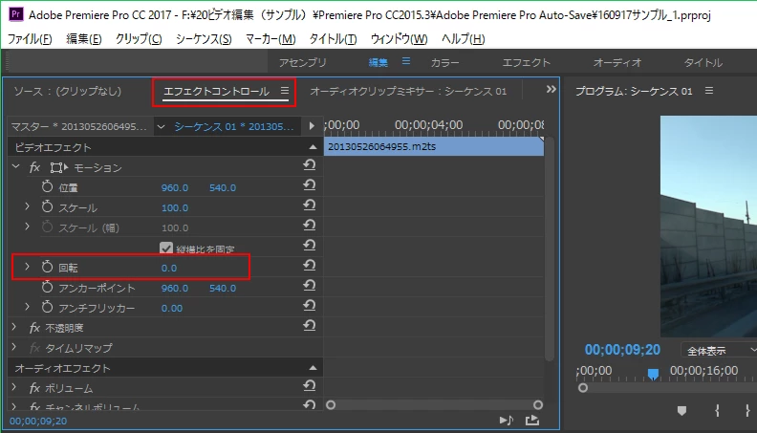Show hidden panel tabs via double-arrow
Screen dimensions: 757x433
point(551,89)
